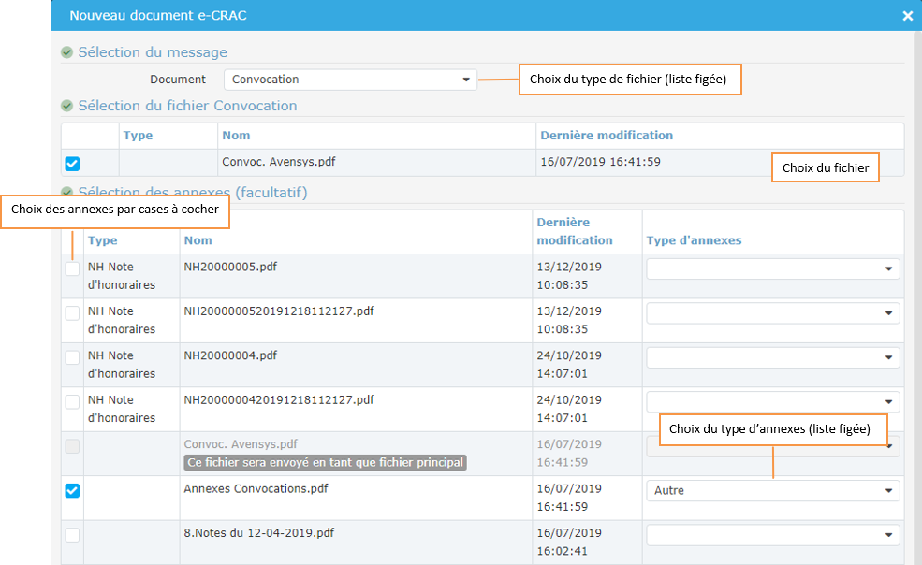Uncheck the Annexes Convocations.pdf checkbox
922x565 pixels.
coord(72,490)
